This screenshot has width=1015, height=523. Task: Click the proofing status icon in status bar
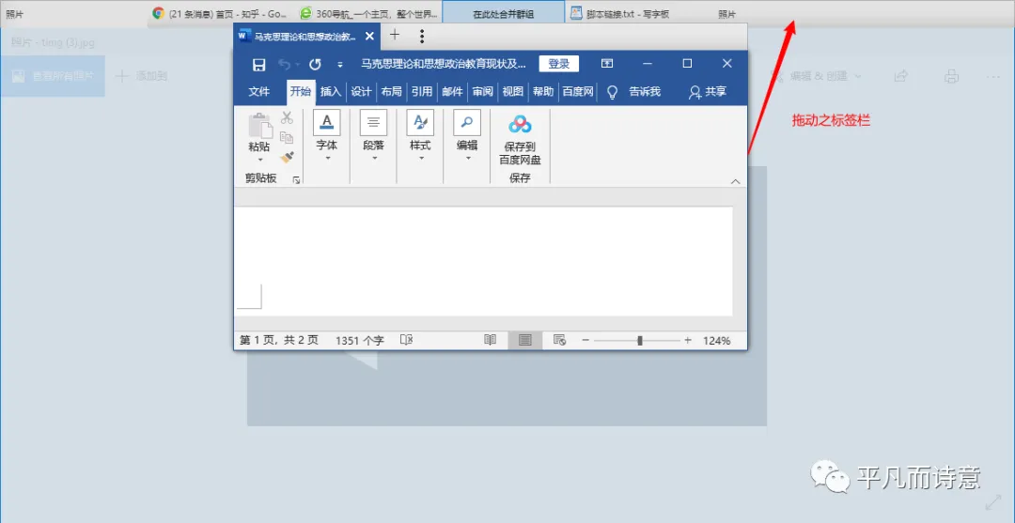point(407,340)
